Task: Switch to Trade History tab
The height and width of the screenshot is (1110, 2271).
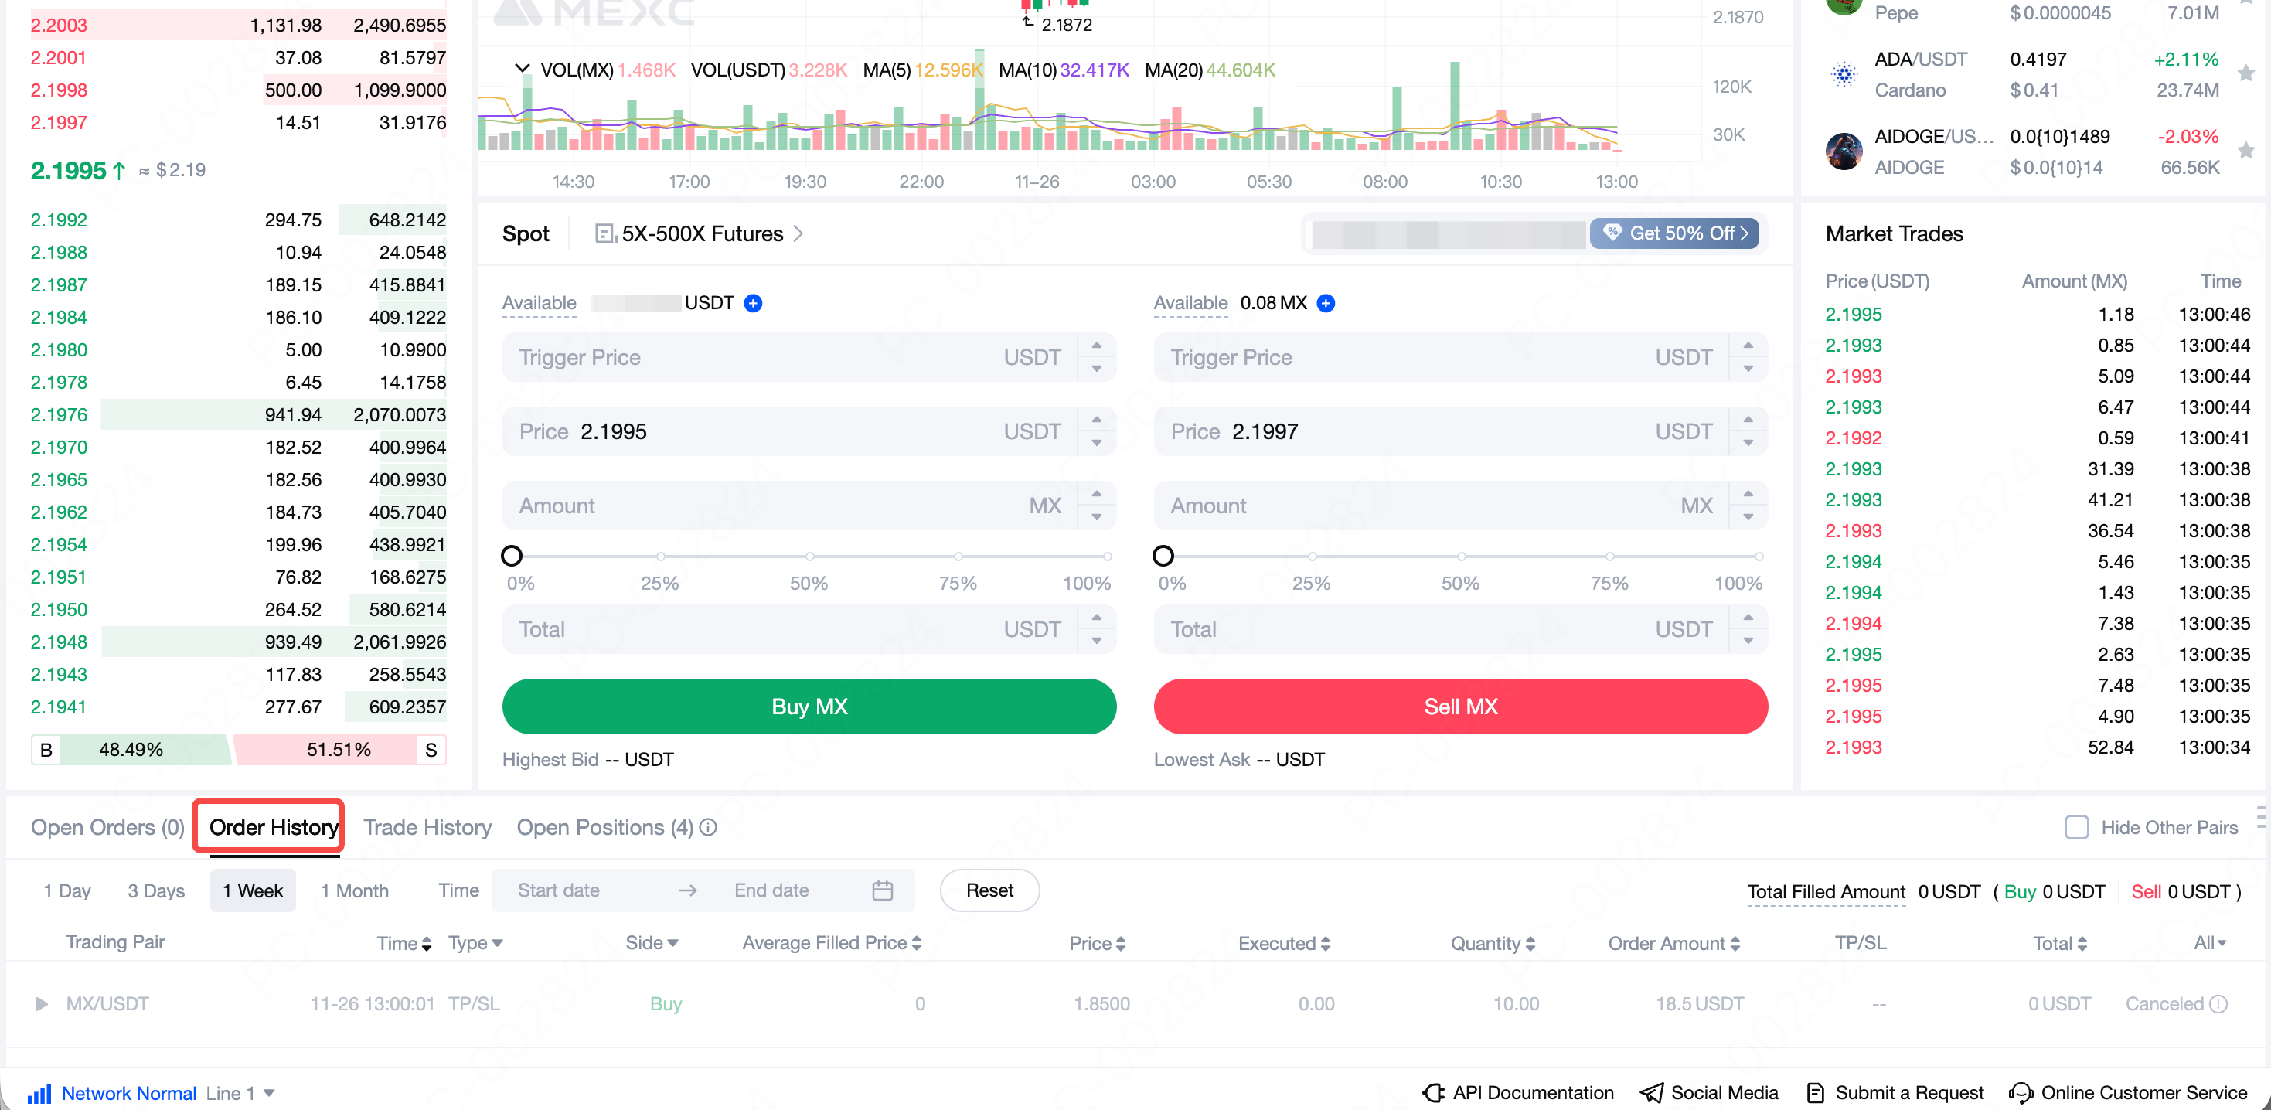Action: click(427, 827)
